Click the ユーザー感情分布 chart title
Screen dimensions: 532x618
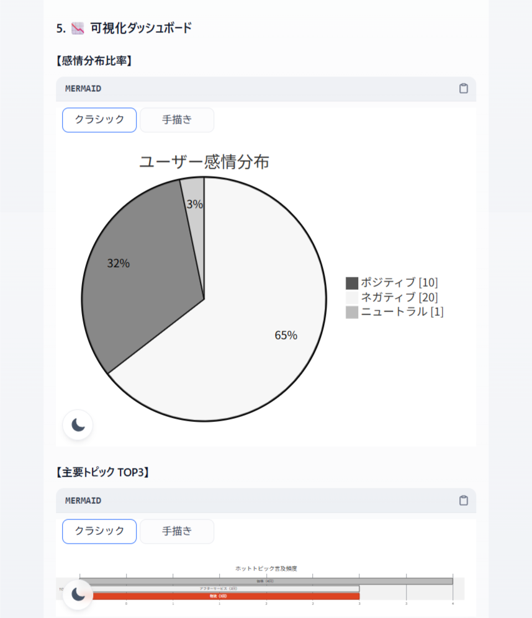(x=204, y=163)
